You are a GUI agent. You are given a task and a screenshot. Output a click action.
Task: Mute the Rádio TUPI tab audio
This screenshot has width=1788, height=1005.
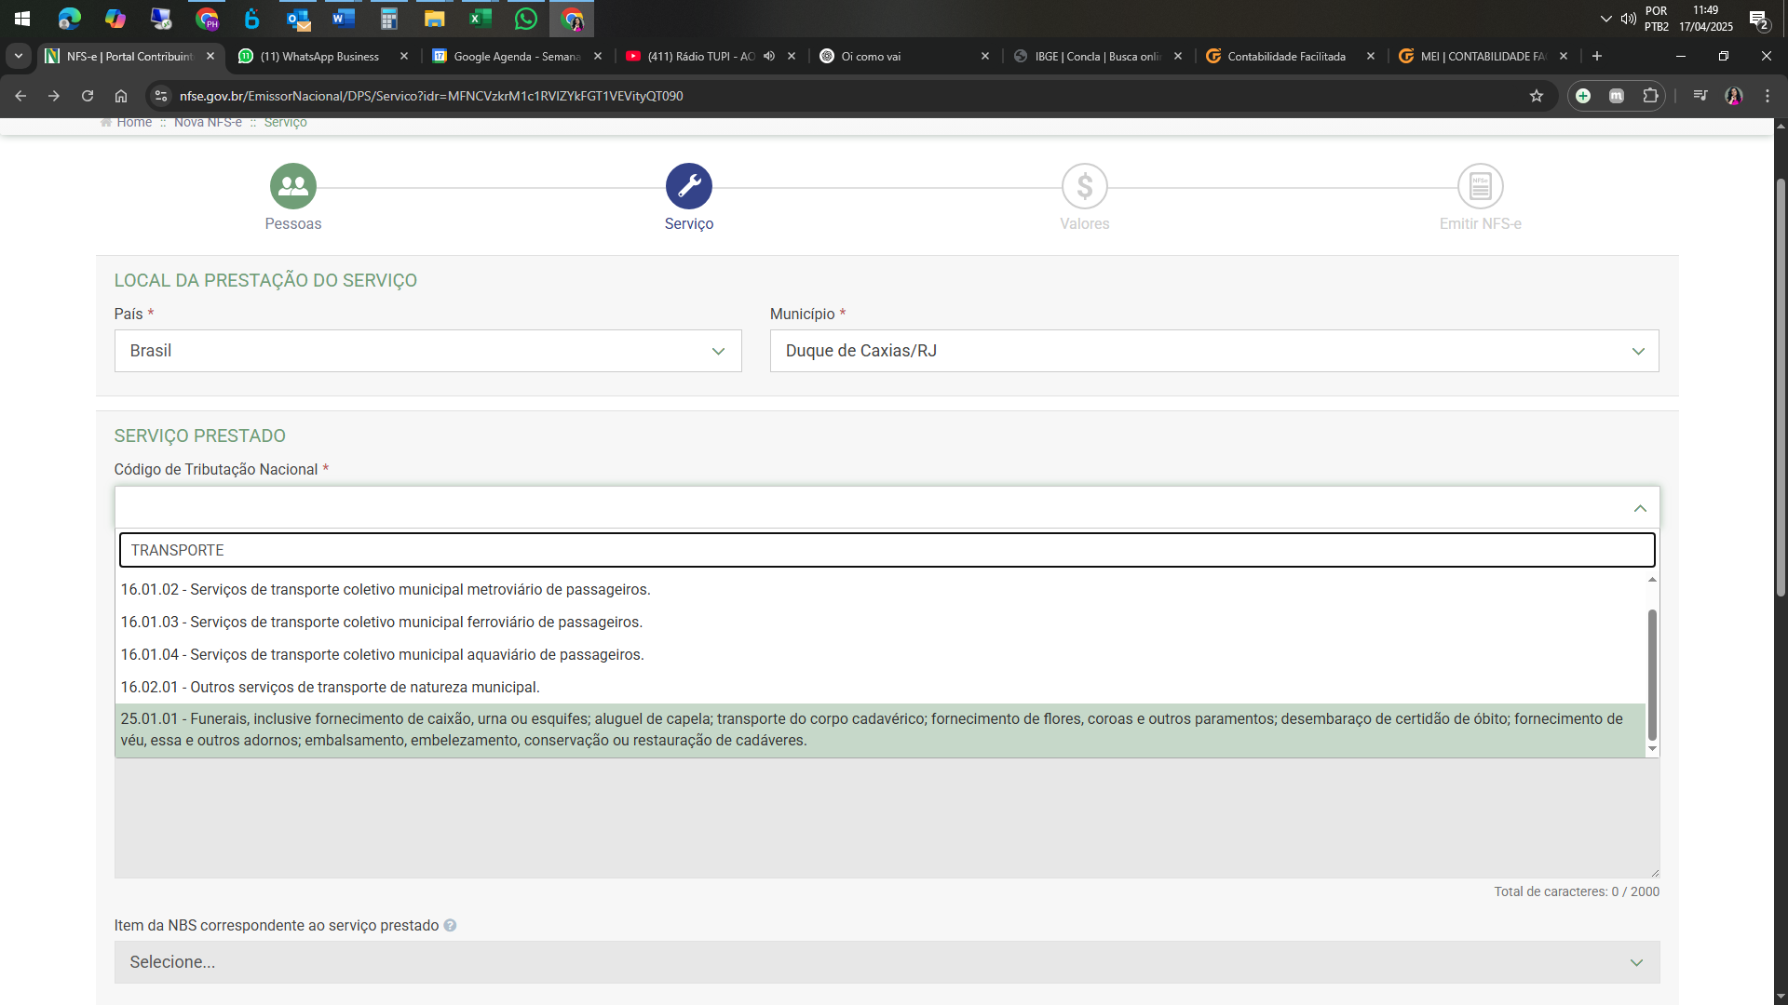[x=769, y=56]
